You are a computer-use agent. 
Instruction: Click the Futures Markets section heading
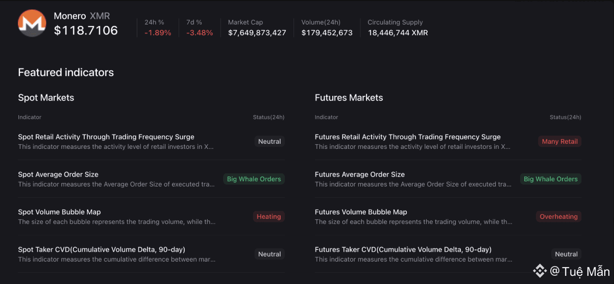coord(349,98)
